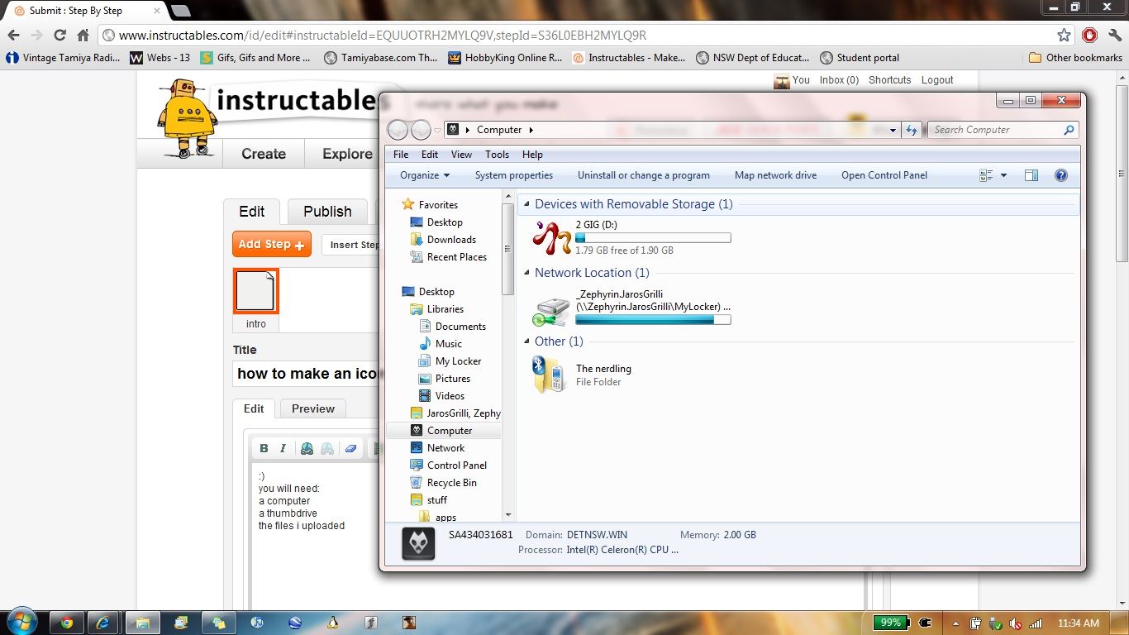Click the volume icon in the system tray
The image size is (1129, 635).
[x=1016, y=623]
